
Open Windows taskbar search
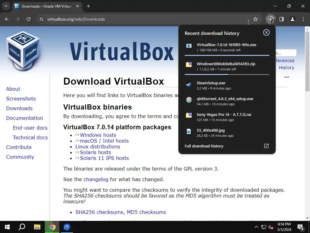click(x=22, y=227)
